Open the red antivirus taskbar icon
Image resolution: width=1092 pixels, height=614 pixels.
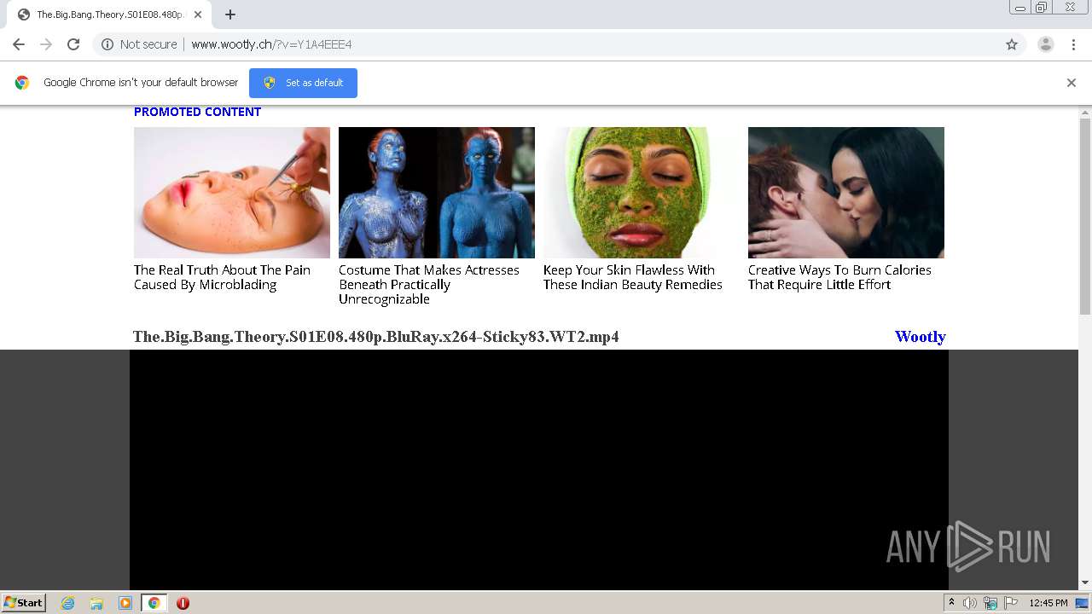[x=183, y=603]
